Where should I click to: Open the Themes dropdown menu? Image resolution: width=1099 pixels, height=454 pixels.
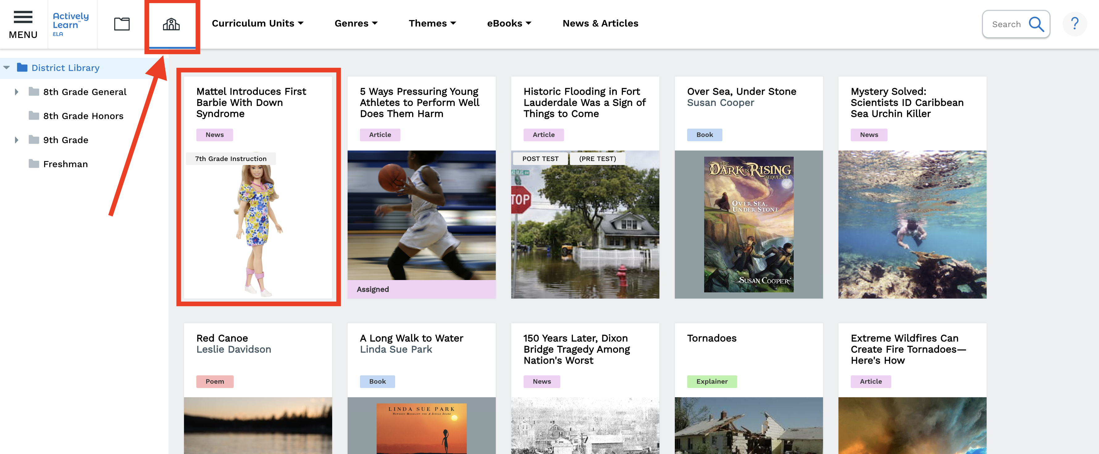coord(432,23)
